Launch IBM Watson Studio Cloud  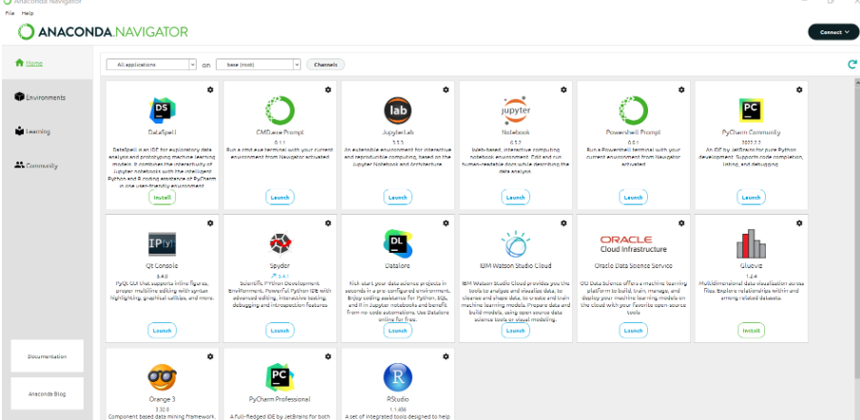[x=516, y=331]
